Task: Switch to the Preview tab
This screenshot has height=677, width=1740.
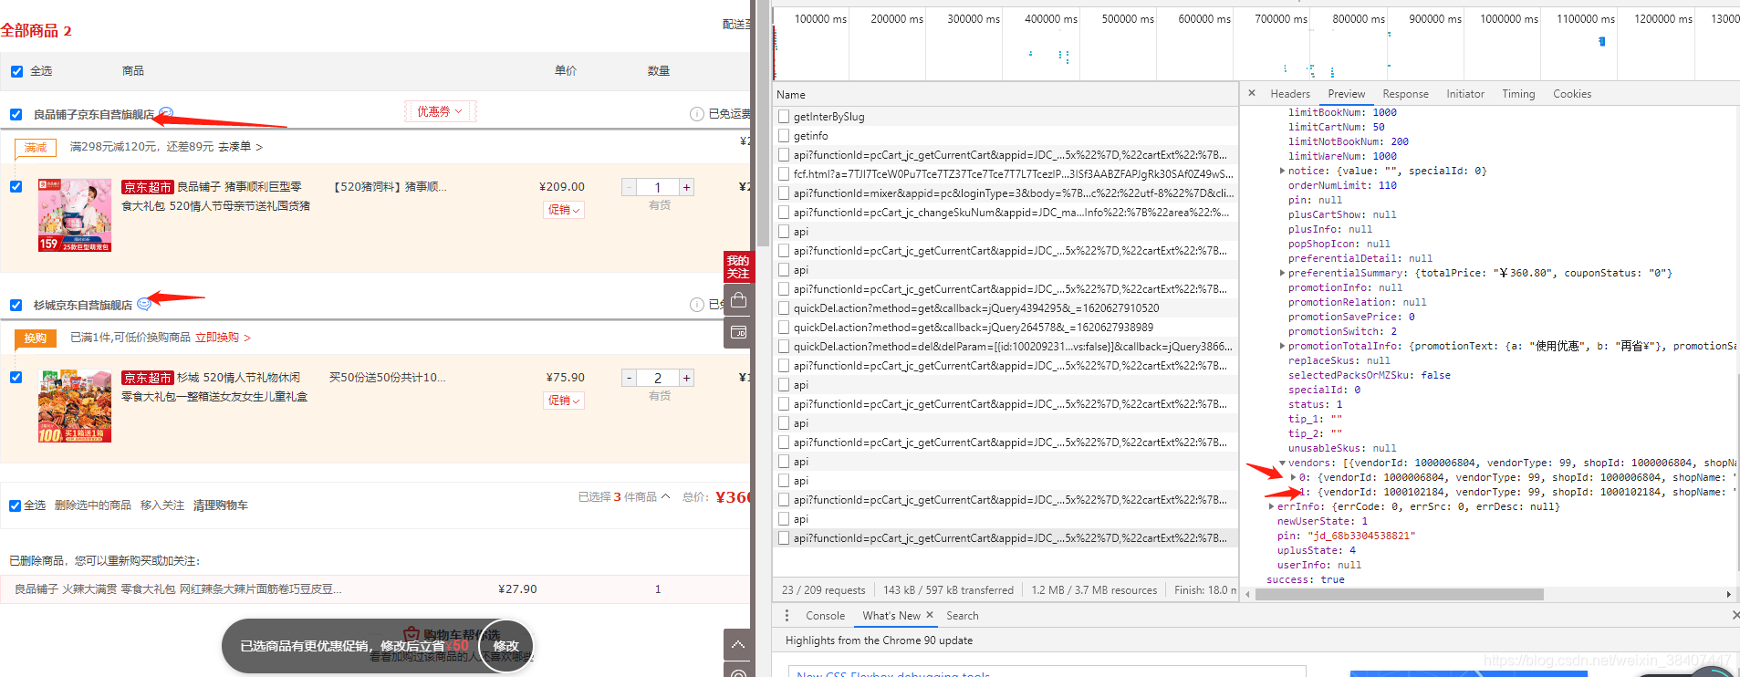Action: [1347, 94]
